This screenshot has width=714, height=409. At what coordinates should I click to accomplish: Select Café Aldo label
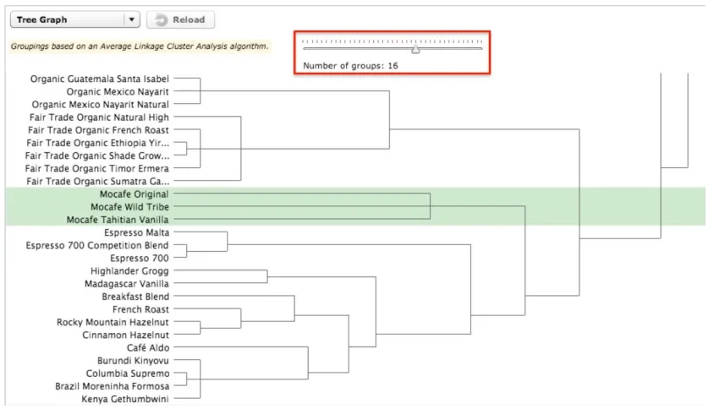coord(148,347)
